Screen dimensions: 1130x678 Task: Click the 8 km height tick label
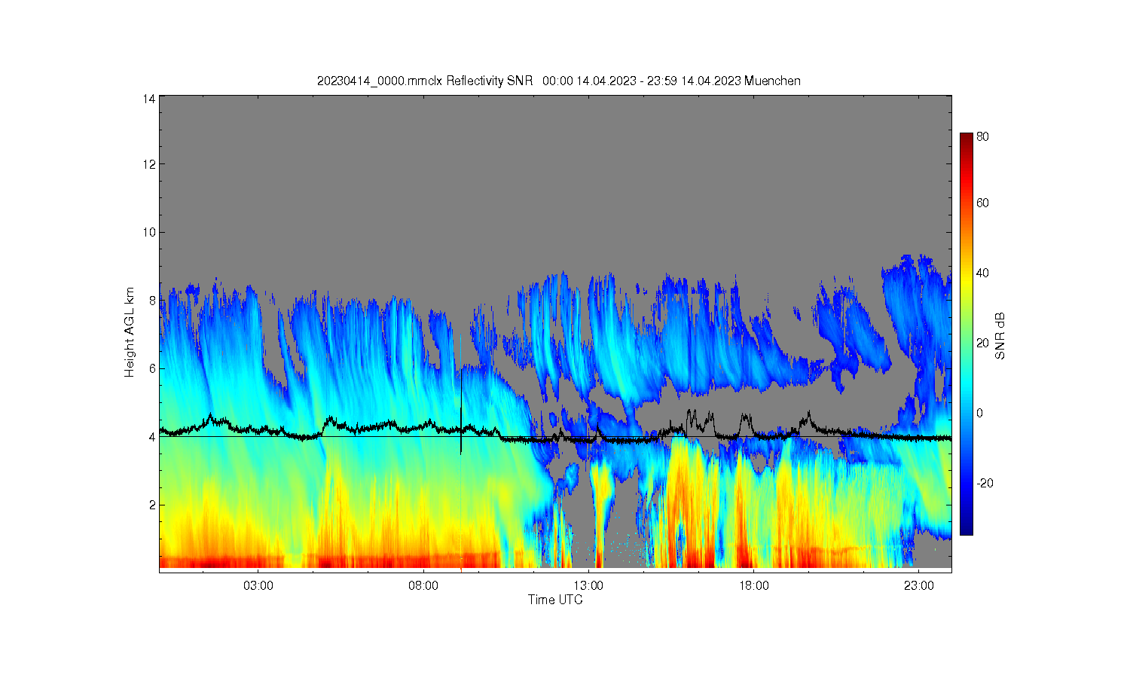[152, 300]
